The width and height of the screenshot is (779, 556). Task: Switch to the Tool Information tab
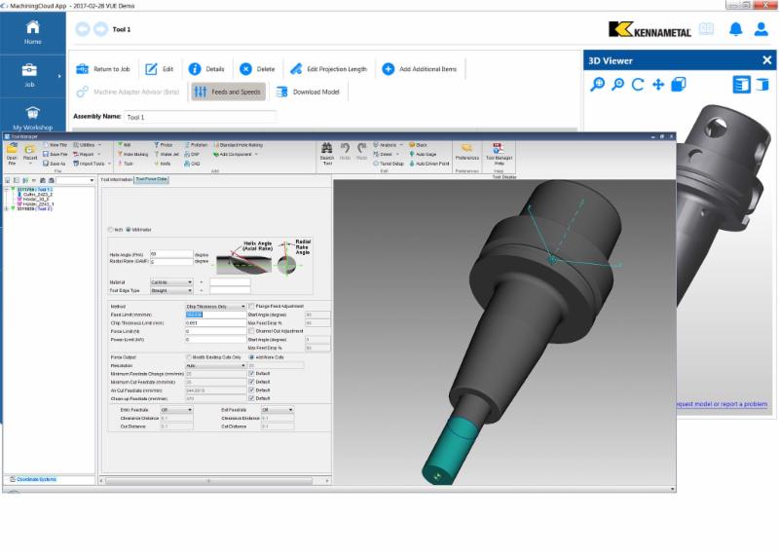[x=117, y=180]
